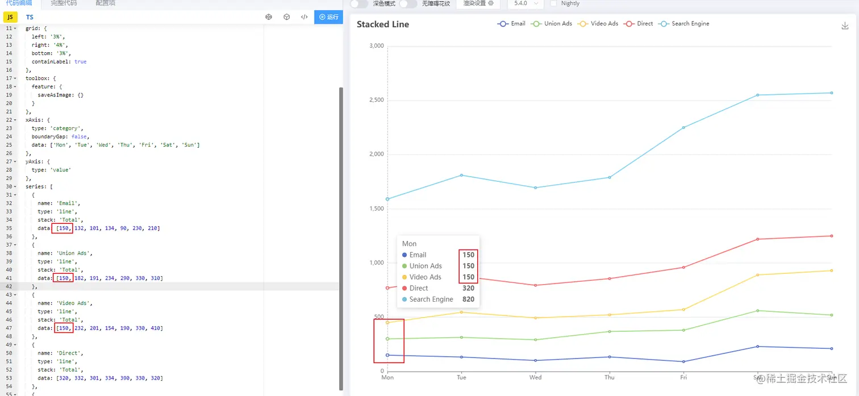This screenshot has height=396, width=859.
Task: Open the CodeSandbox icon in editor toolbar
Action: click(269, 17)
